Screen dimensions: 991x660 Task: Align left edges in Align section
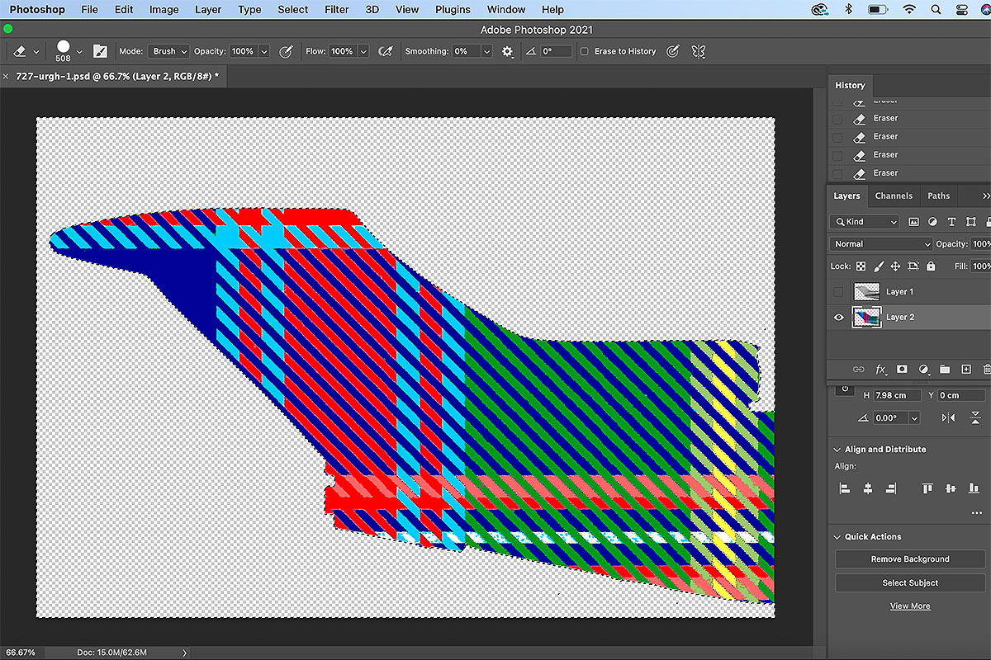click(x=845, y=488)
